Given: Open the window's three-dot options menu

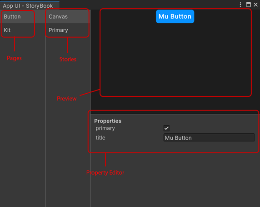Looking at the screenshot, I should pyautogui.click(x=240, y=5).
